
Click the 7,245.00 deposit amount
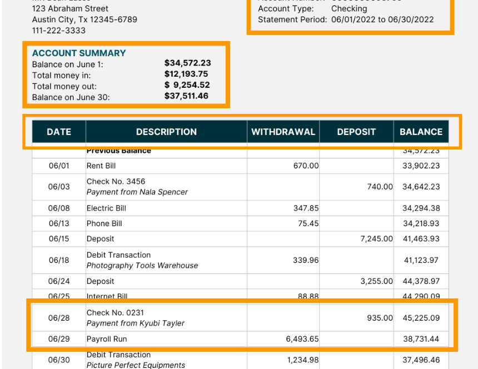pos(376,239)
